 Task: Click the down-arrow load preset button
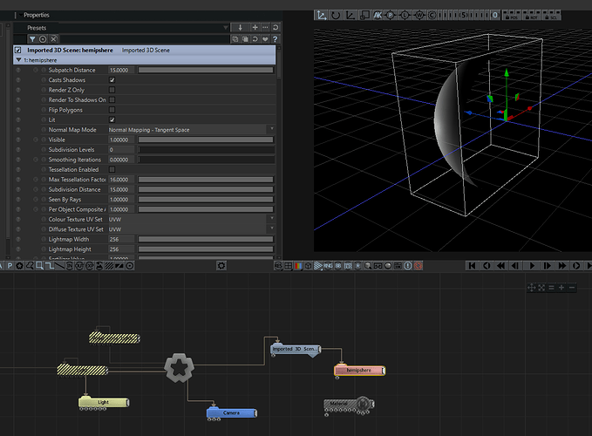click(x=240, y=28)
